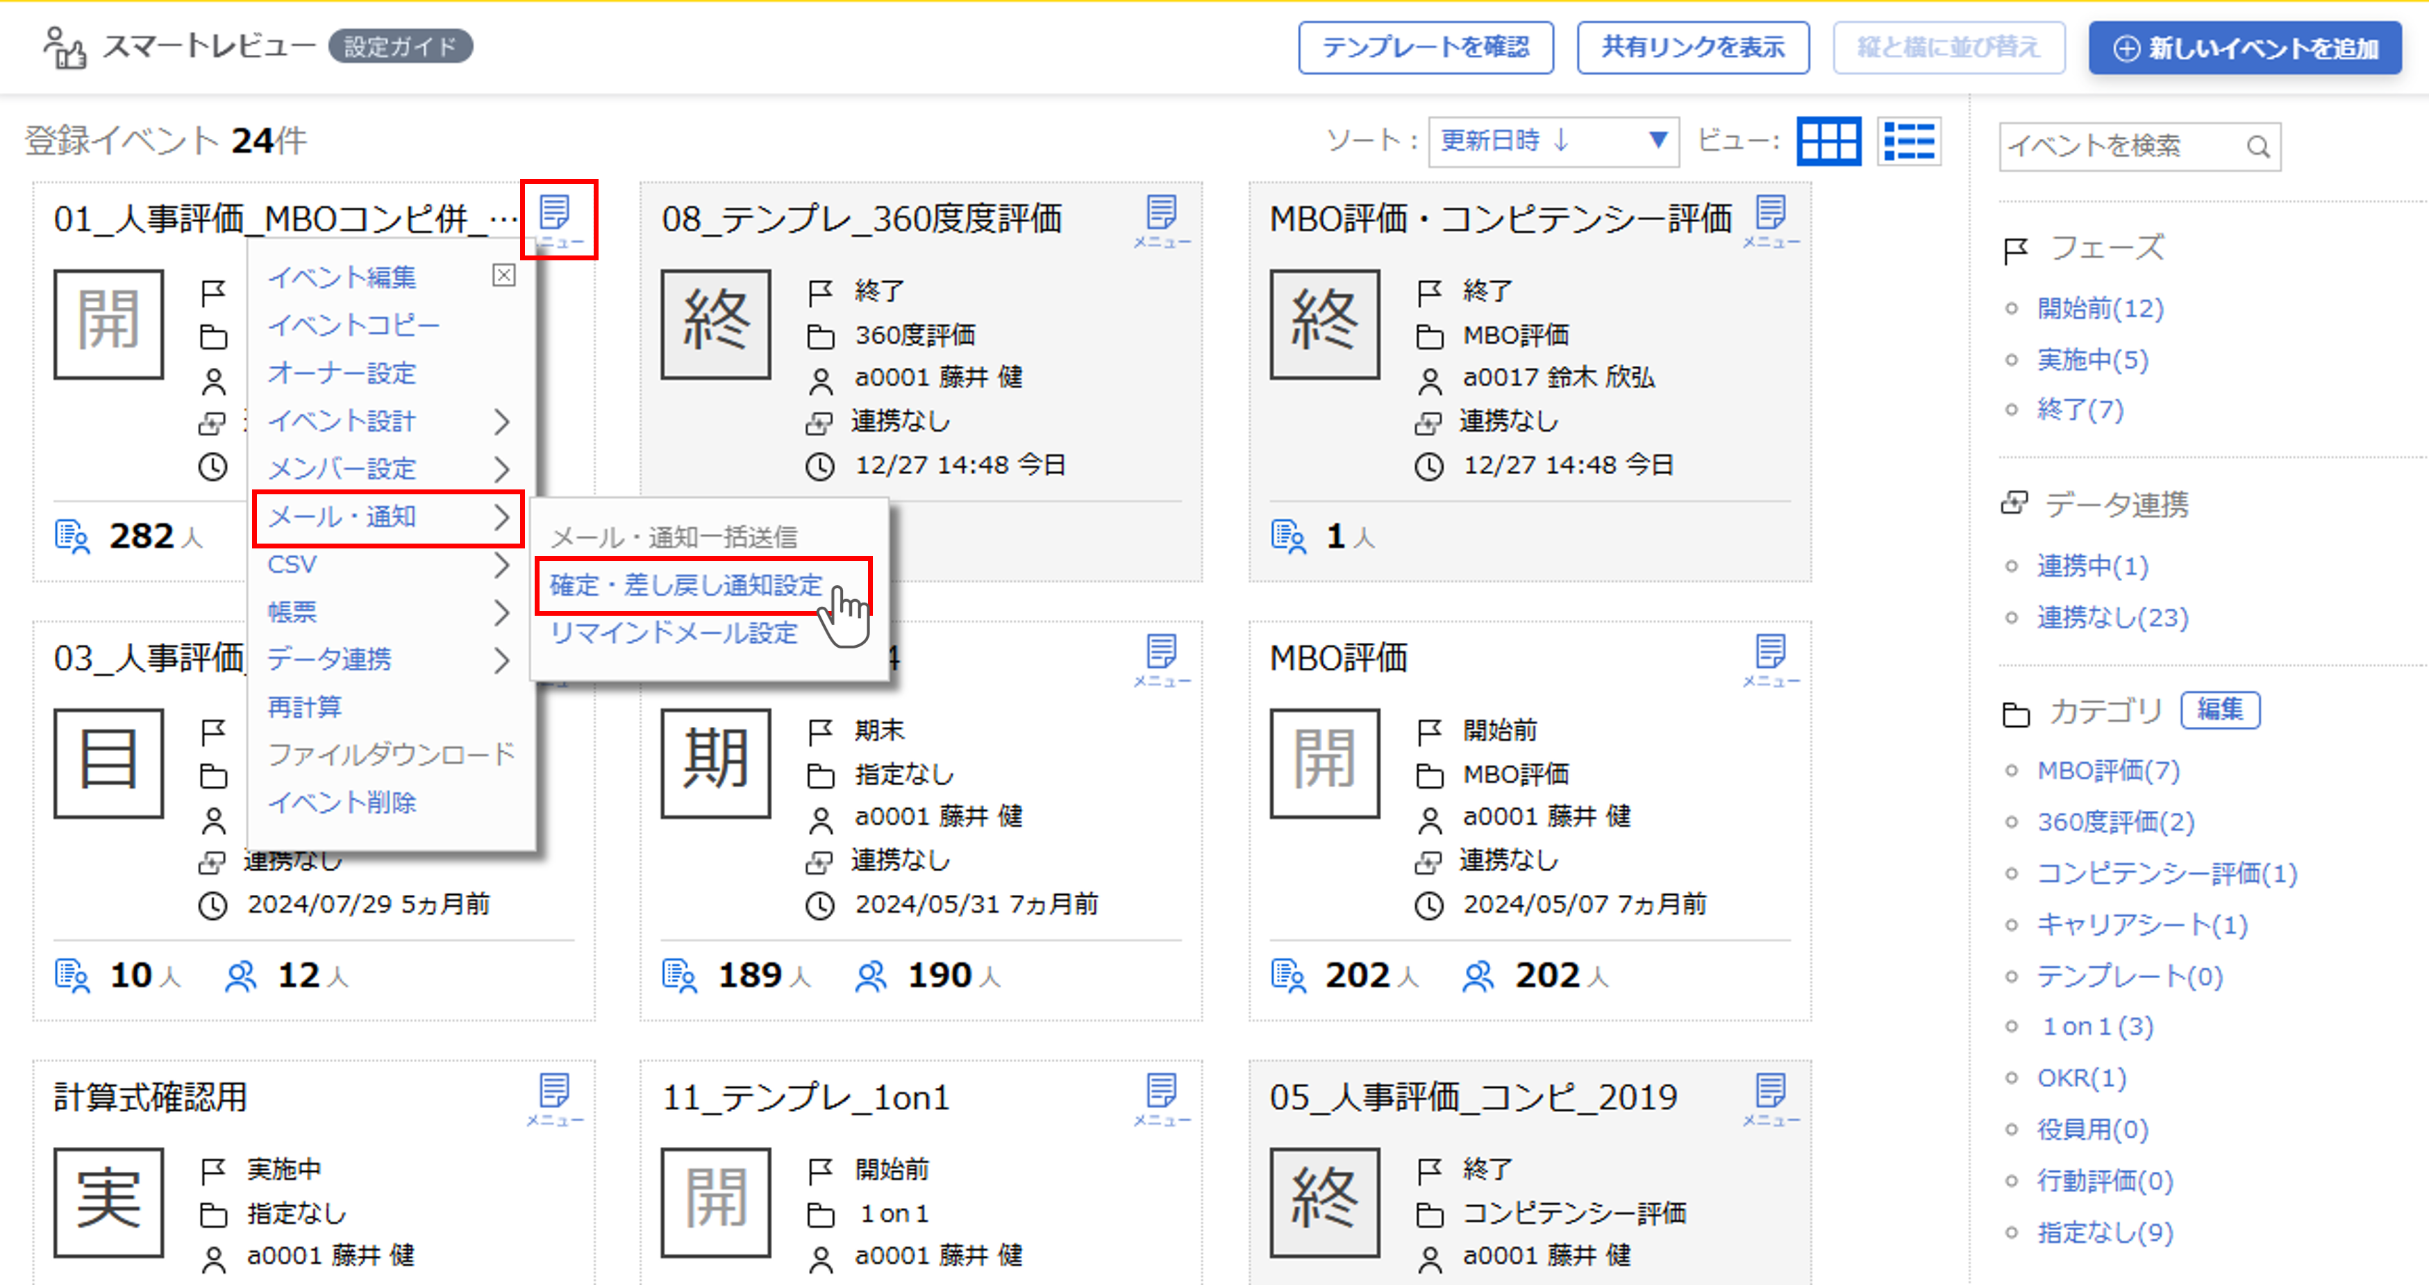Image resolution: width=2429 pixels, height=1285 pixels.
Task: Select 確定・差し戻し通知設定 menu item
Action: pos(687,585)
